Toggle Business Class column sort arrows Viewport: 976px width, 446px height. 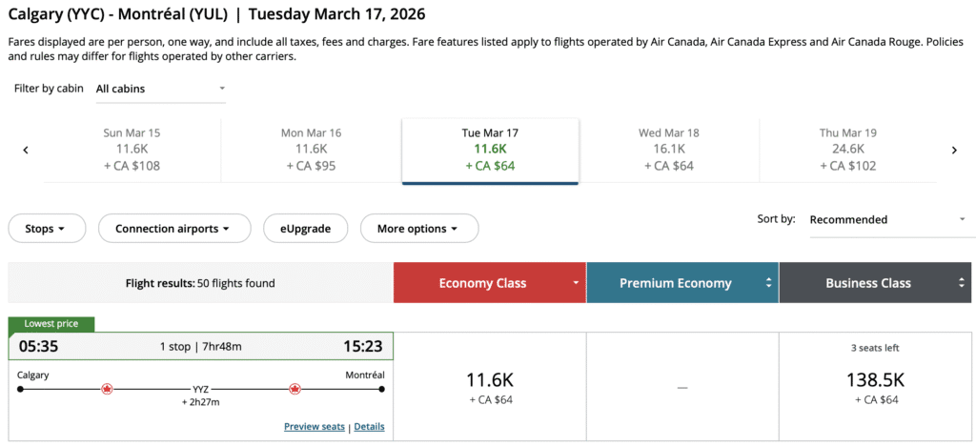[962, 283]
